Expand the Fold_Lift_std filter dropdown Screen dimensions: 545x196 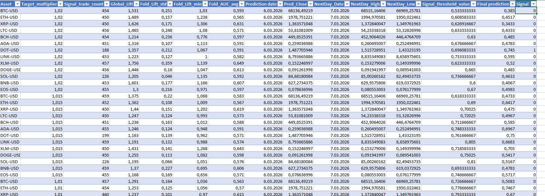pyautogui.click(x=170, y=4)
